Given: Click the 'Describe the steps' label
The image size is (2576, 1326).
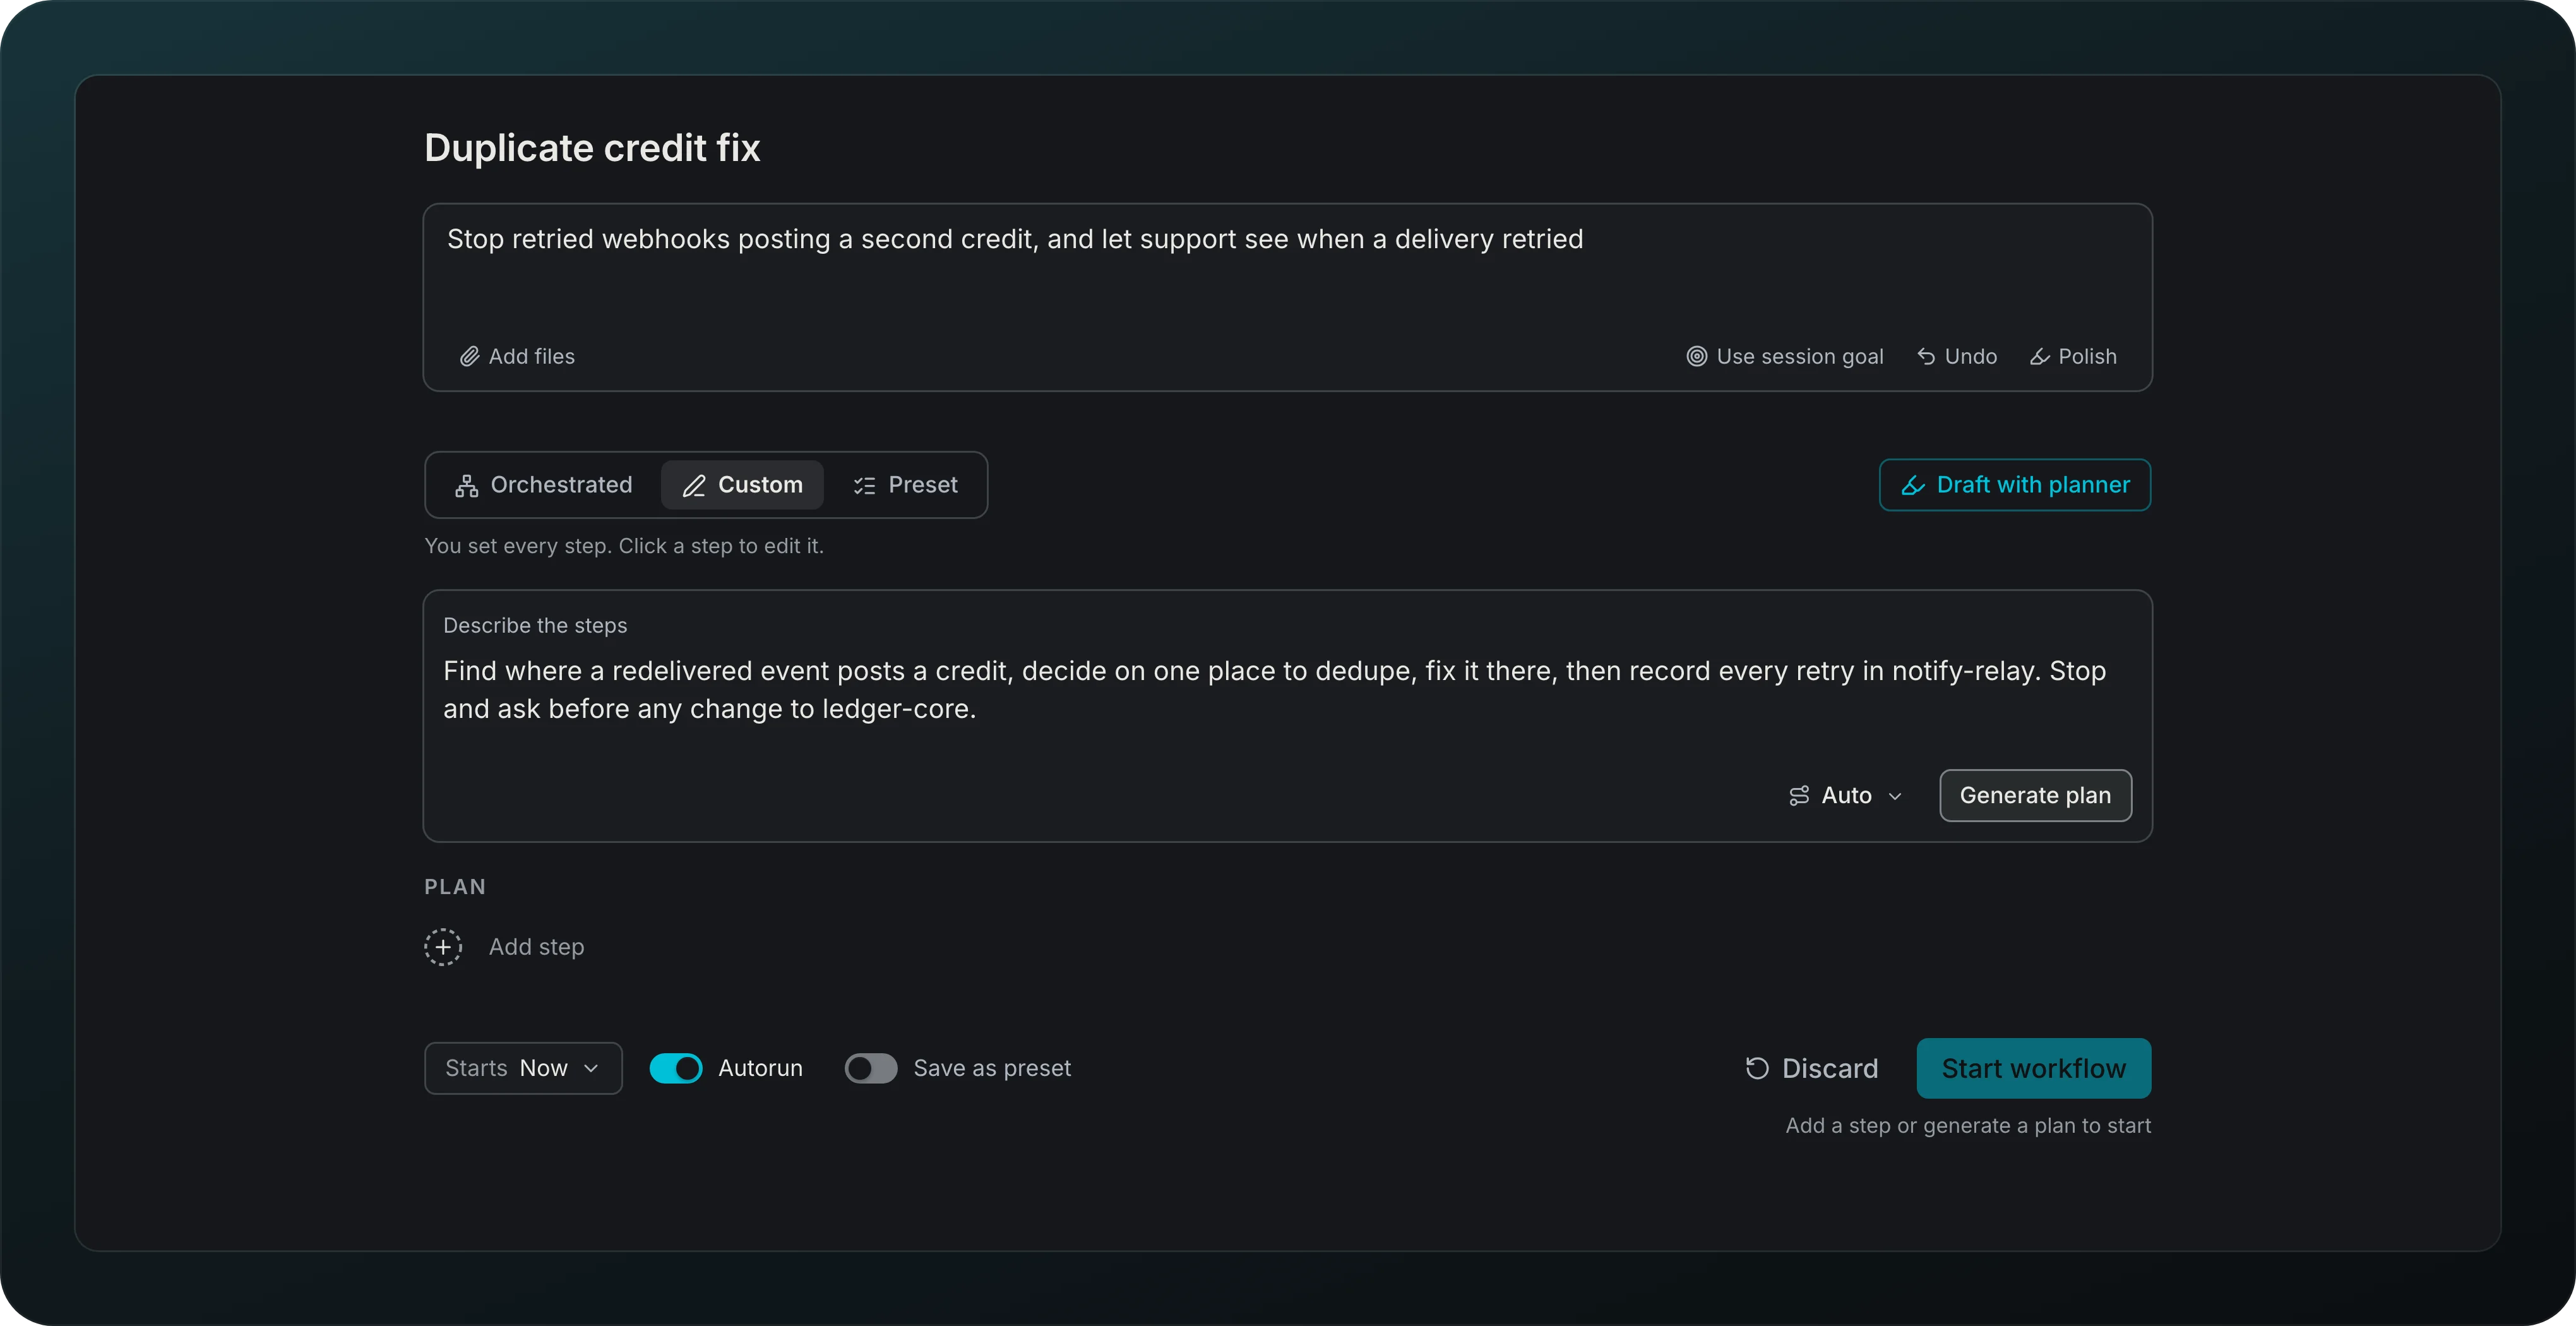Looking at the screenshot, I should (535, 626).
